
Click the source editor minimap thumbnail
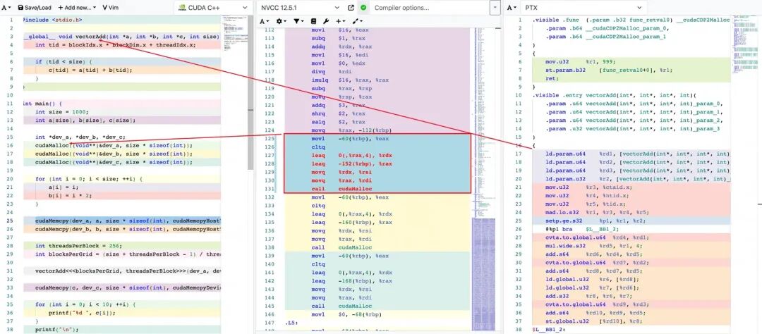coord(234,34)
